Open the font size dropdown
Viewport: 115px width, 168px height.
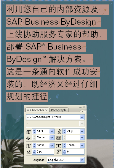(x=52, y=131)
